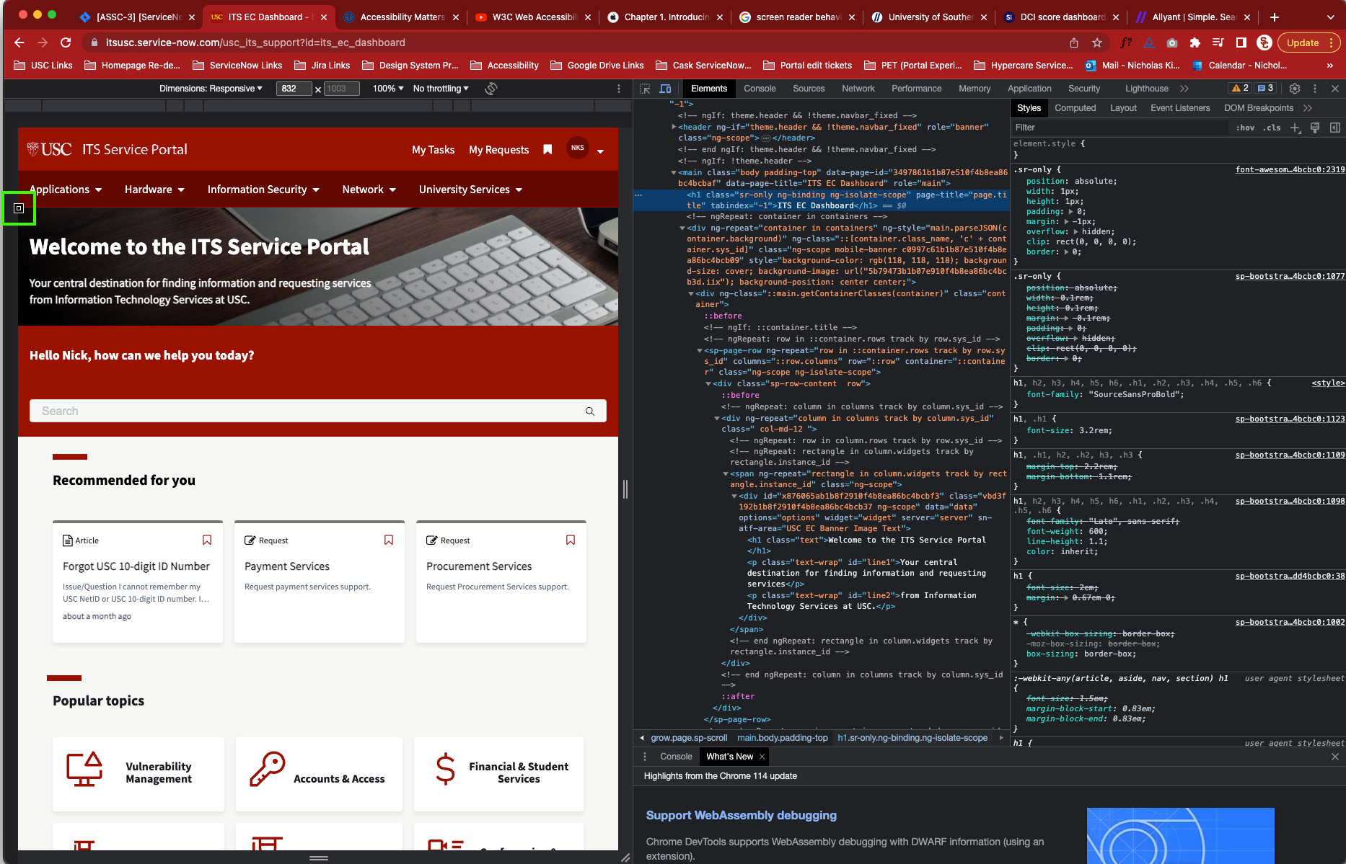Open the No throttling dropdown
The width and height of the screenshot is (1346, 864).
pos(441,89)
